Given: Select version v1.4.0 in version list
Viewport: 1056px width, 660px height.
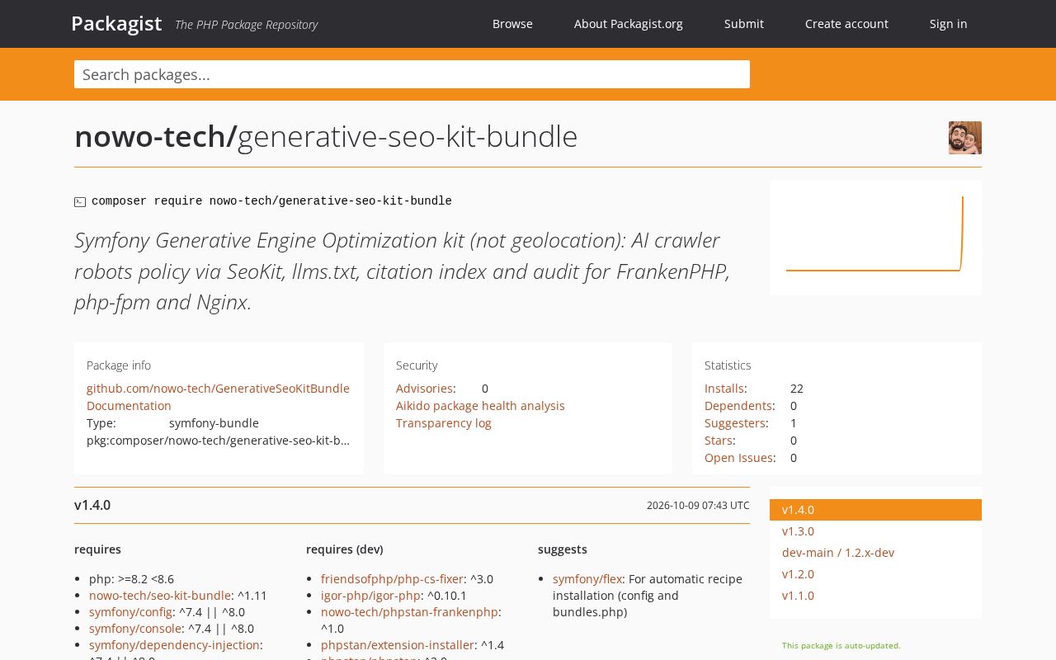Looking at the screenshot, I should 875,510.
